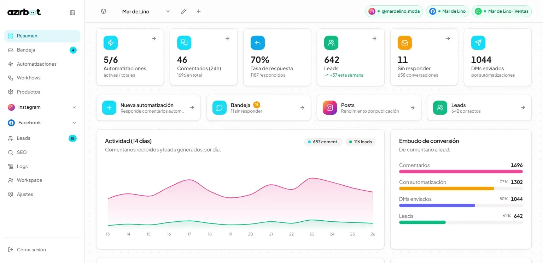Open the Resumen page in the sidebar
543x263 pixels.
pos(42,36)
